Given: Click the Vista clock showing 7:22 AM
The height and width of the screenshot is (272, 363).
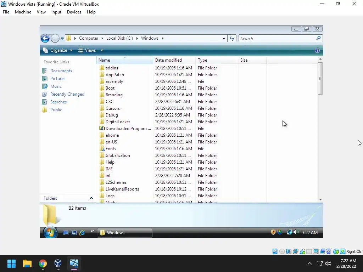Looking at the screenshot, I should [310, 233].
